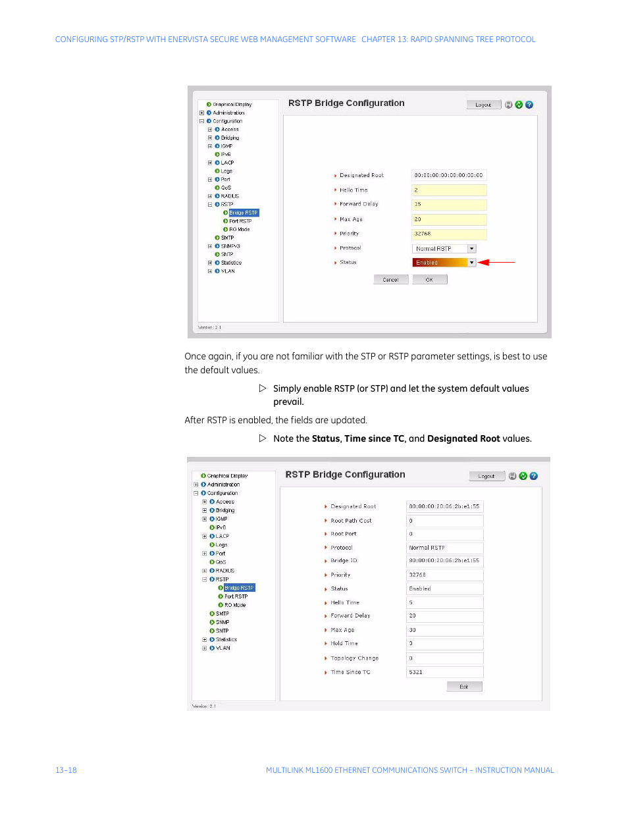Open SNMP in the lower screenshot tree
This screenshot has width=628, height=813.
click(x=222, y=622)
